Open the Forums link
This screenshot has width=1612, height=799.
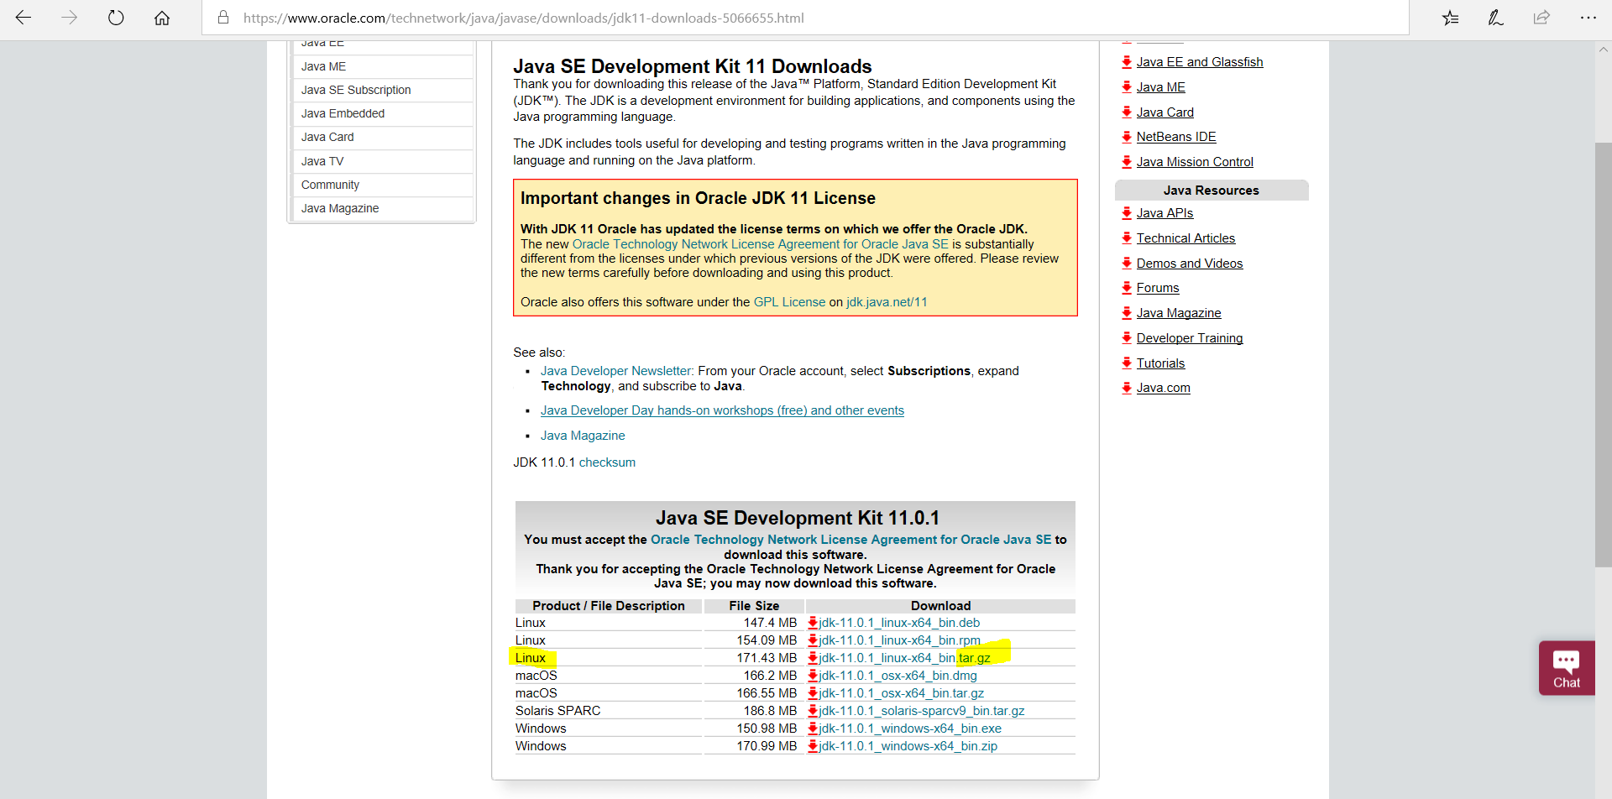(1158, 288)
